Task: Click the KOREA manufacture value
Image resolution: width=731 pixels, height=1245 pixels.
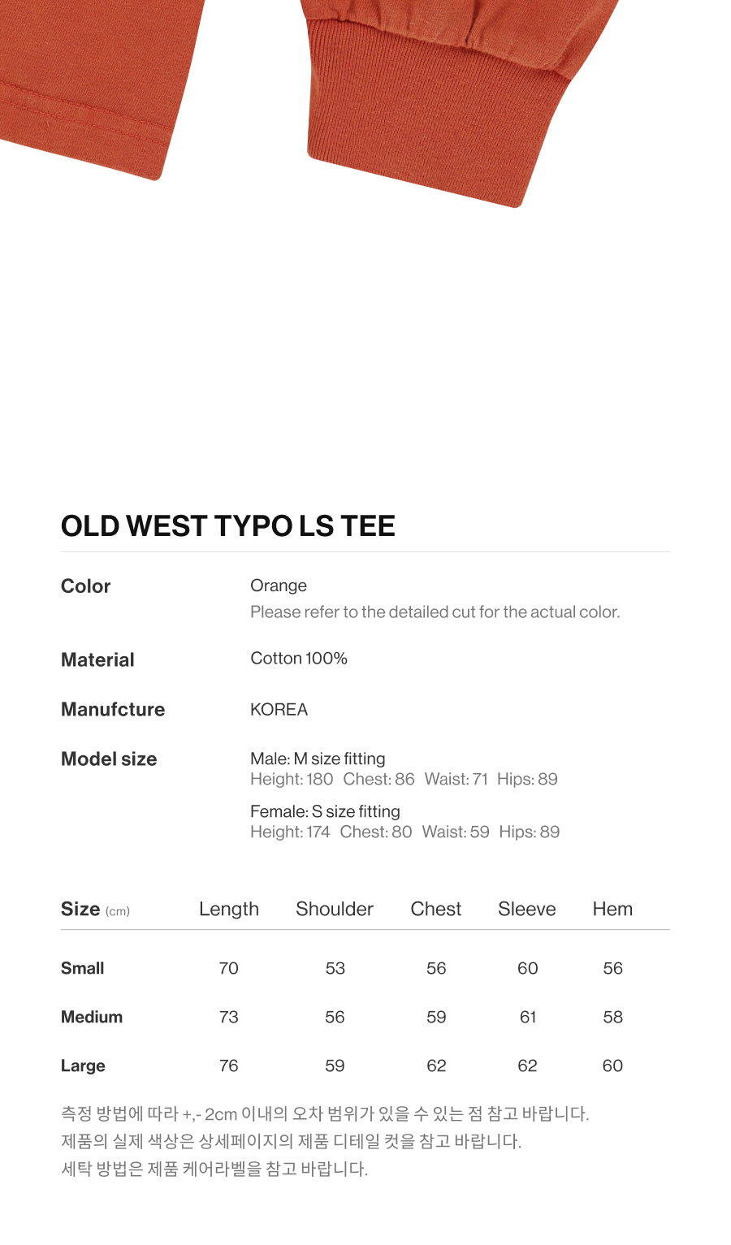Action: [x=279, y=710]
